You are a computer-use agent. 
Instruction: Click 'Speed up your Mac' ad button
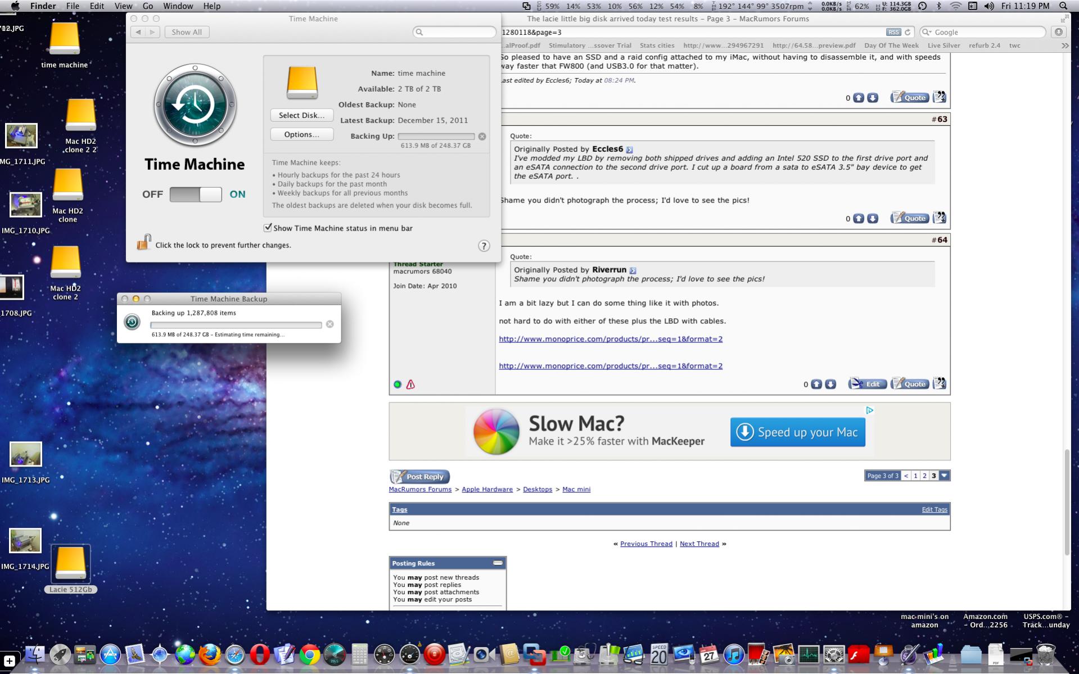797,432
